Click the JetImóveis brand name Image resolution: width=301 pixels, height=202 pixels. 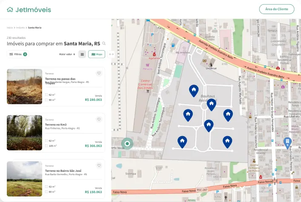[33, 10]
